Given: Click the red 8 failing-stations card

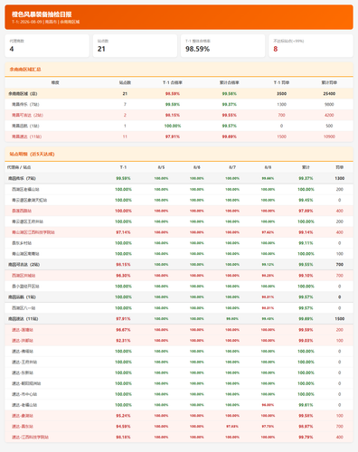Looking at the screenshot, I should tap(311, 46).
